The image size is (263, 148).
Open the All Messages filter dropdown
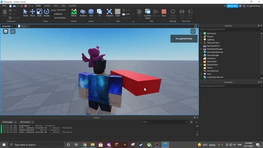9,122
